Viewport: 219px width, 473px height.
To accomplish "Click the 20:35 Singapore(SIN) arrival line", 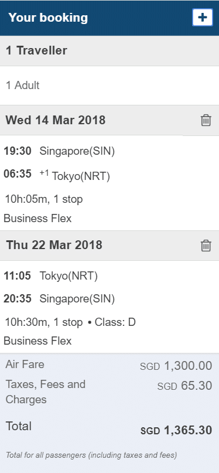I will (59, 299).
